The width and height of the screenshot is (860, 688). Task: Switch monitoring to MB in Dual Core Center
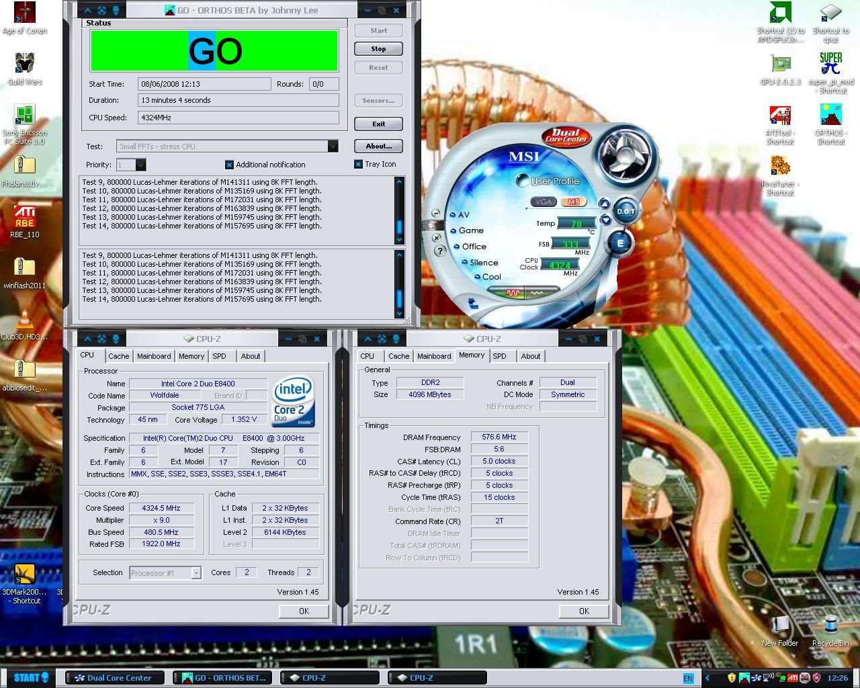coord(573,202)
